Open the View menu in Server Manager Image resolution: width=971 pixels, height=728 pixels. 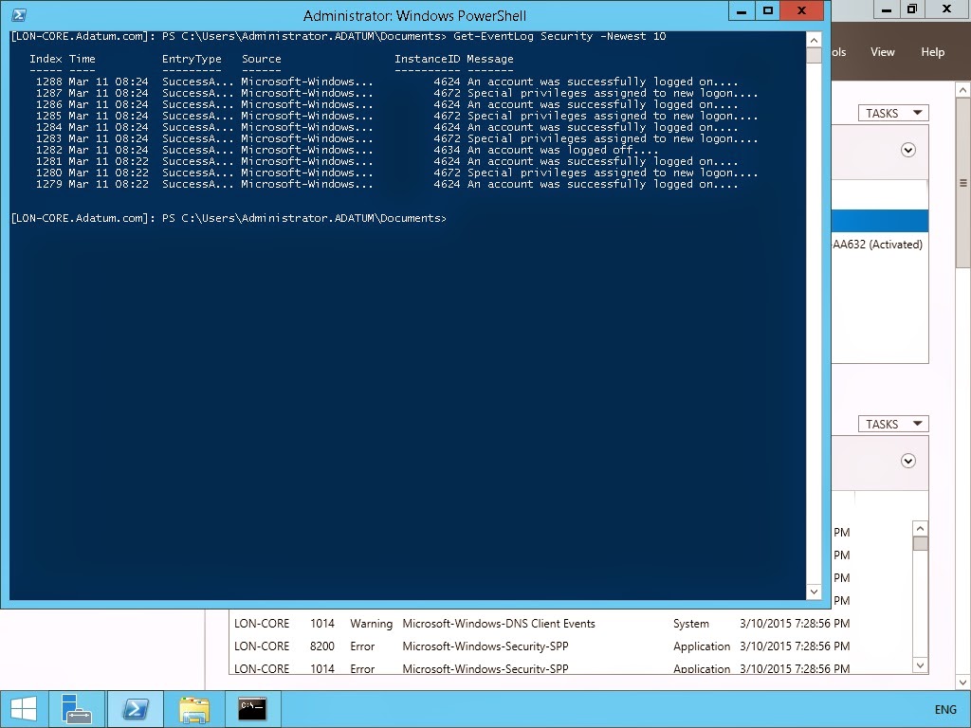pyautogui.click(x=882, y=52)
